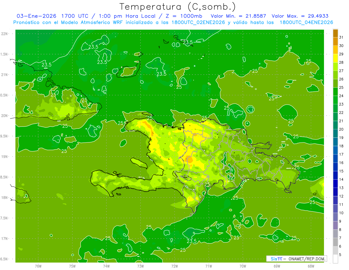The image size is (349, 270).
Task: Click the '76W' longitude axis label
Action: point(38,266)
